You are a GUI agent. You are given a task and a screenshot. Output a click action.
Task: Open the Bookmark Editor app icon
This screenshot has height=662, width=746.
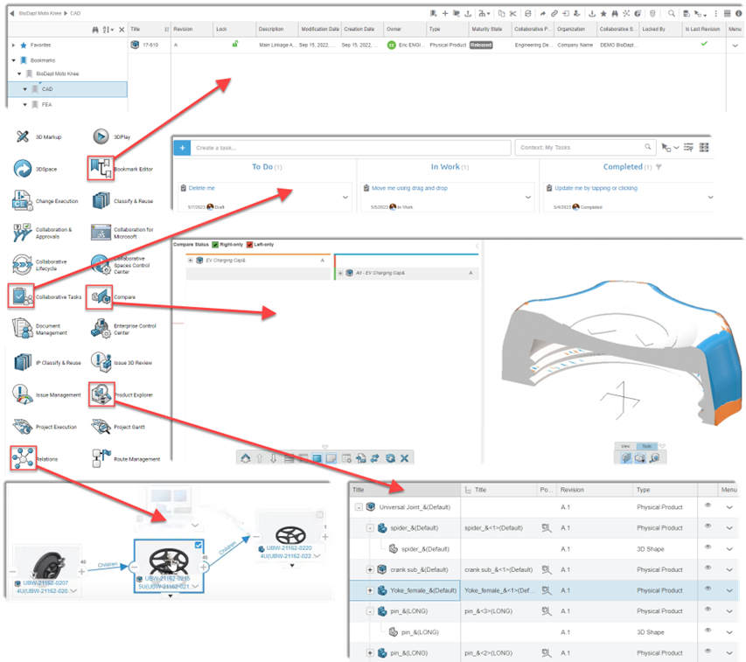point(101,168)
